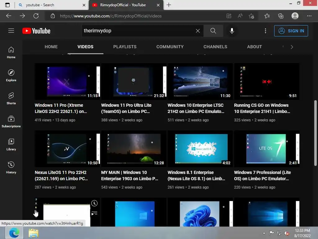Click the Windows 11 bloom wallpaper thumbnail
Image resolution: width=318 pixels, height=239 pixels.
[200, 212]
